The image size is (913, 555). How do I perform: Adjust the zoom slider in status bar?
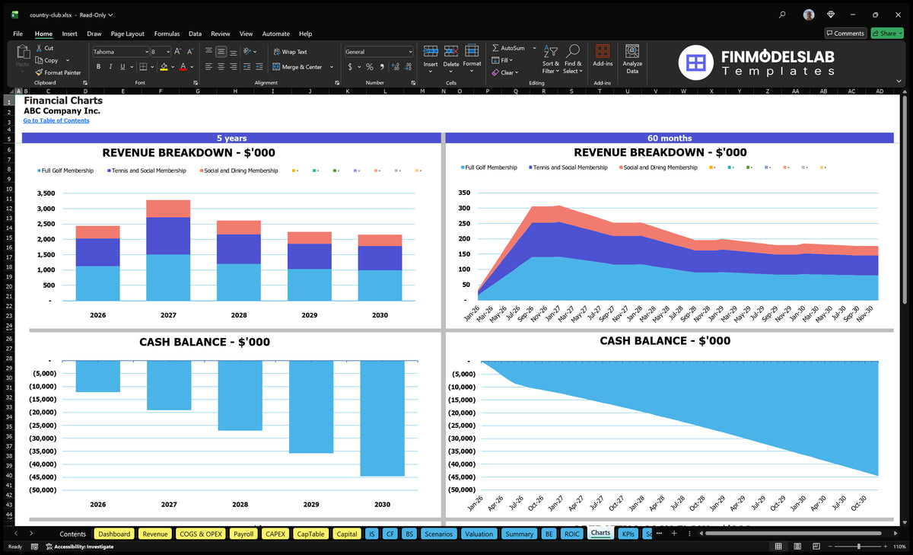tap(858, 547)
